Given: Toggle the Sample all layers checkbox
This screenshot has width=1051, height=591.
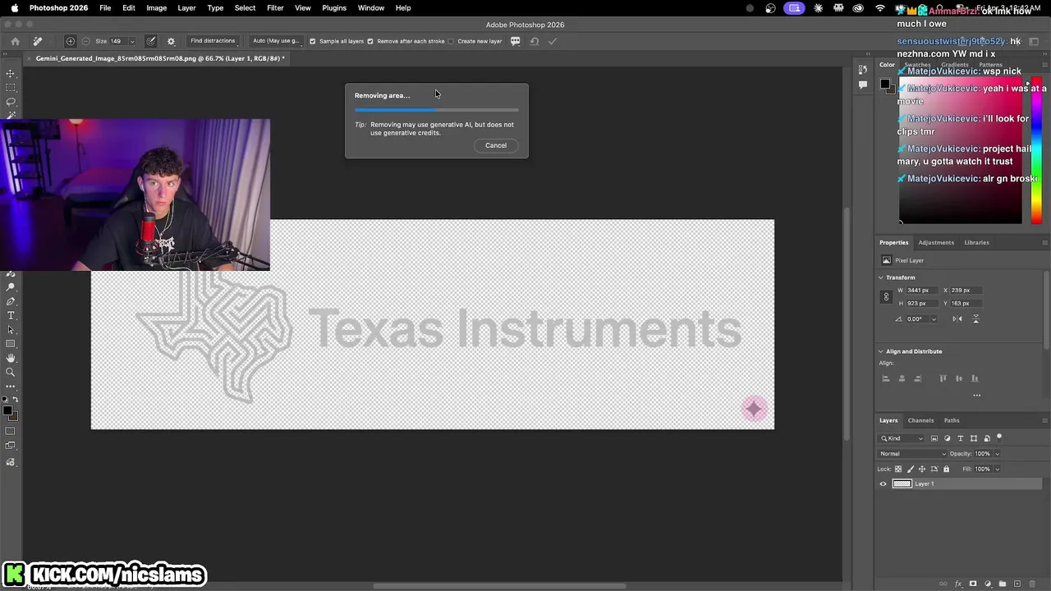Looking at the screenshot, I should tap(313, 41).
